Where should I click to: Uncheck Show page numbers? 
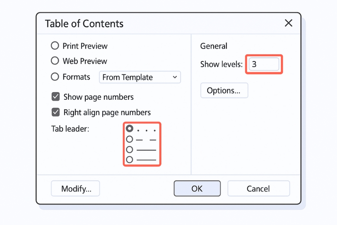[55, 97]
